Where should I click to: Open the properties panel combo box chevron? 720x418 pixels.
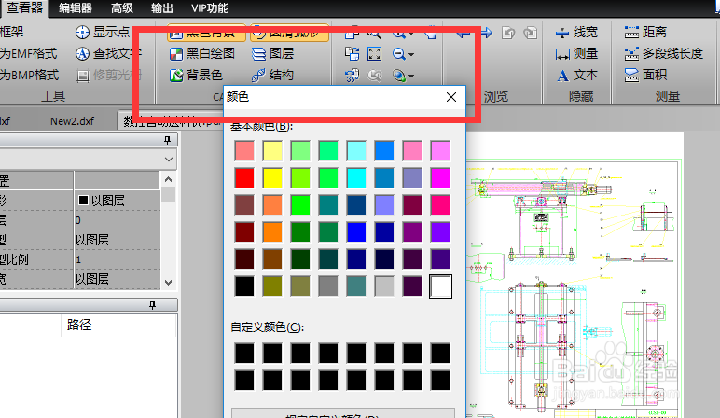pos(169,160)
